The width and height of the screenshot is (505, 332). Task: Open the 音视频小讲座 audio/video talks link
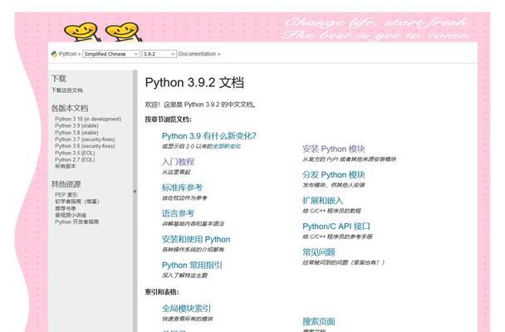(x=71, y=215)
